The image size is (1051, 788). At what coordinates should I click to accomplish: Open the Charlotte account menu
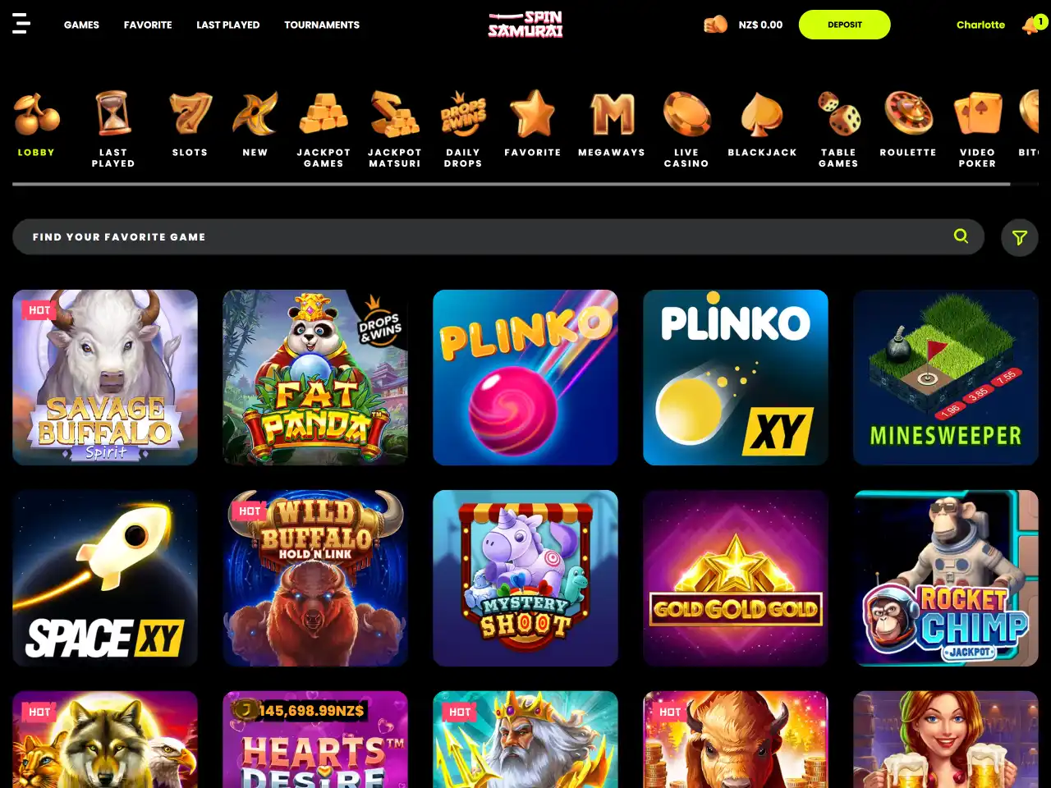pos(980,25)
